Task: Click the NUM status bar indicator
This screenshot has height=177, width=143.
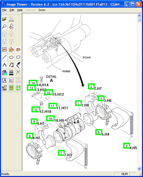Action: (x=125, y=174)
